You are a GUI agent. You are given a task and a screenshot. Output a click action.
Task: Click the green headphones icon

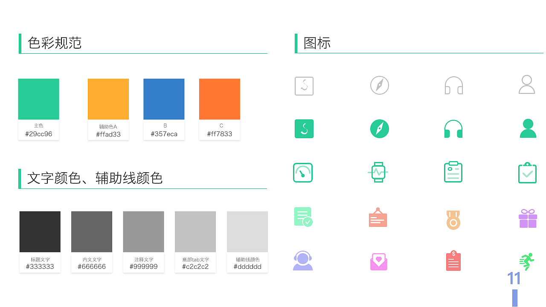tap(453, 128)
